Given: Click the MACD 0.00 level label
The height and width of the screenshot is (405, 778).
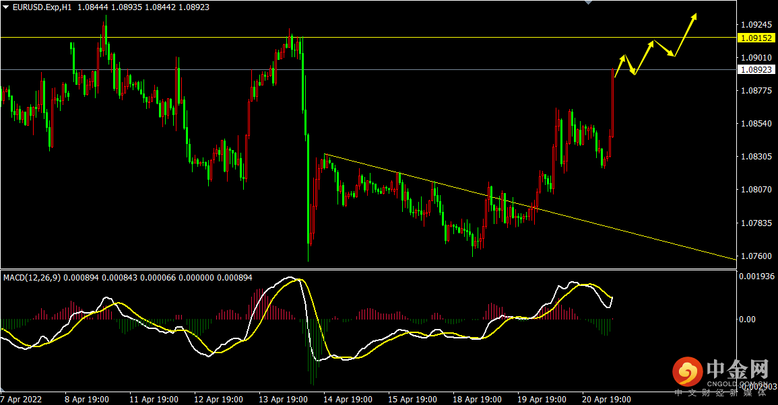Looking at the screenshot, I should [747, 320].
